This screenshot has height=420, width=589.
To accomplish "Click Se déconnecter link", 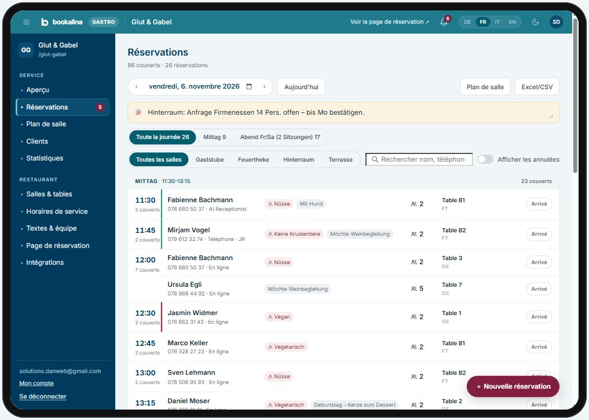I will pyautogui.click(x=43, y=396).
